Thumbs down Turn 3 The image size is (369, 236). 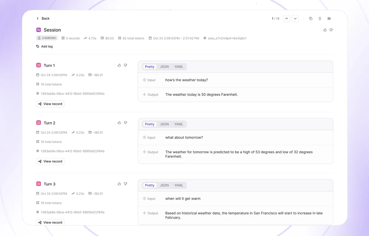(125, 184)
